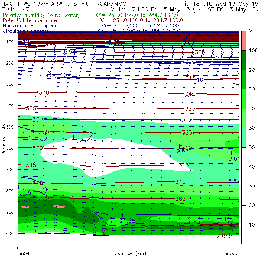This screenshot has width=260, height=260.
Task: Click the wind maximum label '11.35'
Action: 128,221
